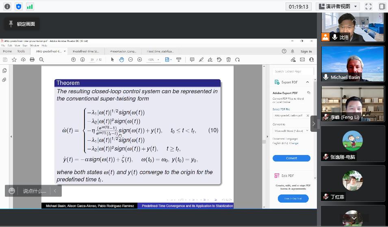Switch to the Presentacion_Cong... tab
Image resolution: width=388 pixels, height=227 pixels.
[123, 51]
